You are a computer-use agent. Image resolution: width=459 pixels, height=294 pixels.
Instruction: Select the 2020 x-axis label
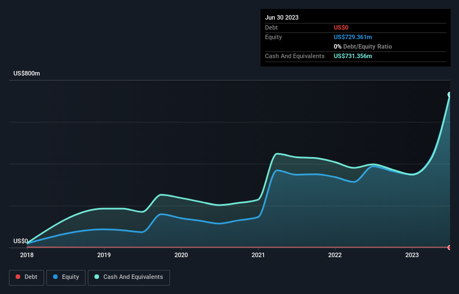pos(181,255)
